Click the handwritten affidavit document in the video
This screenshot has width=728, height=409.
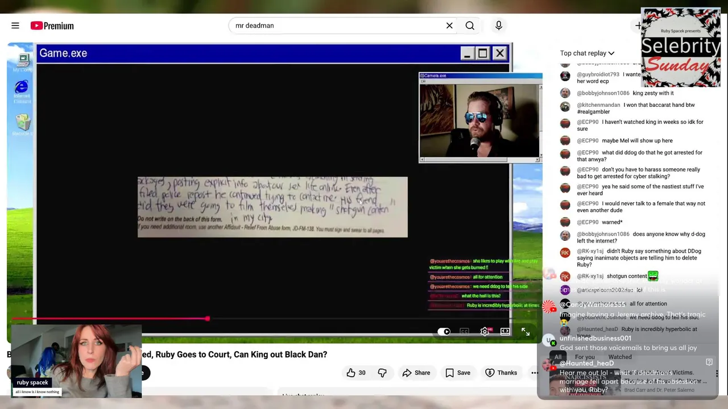click(x=272, y=207)
